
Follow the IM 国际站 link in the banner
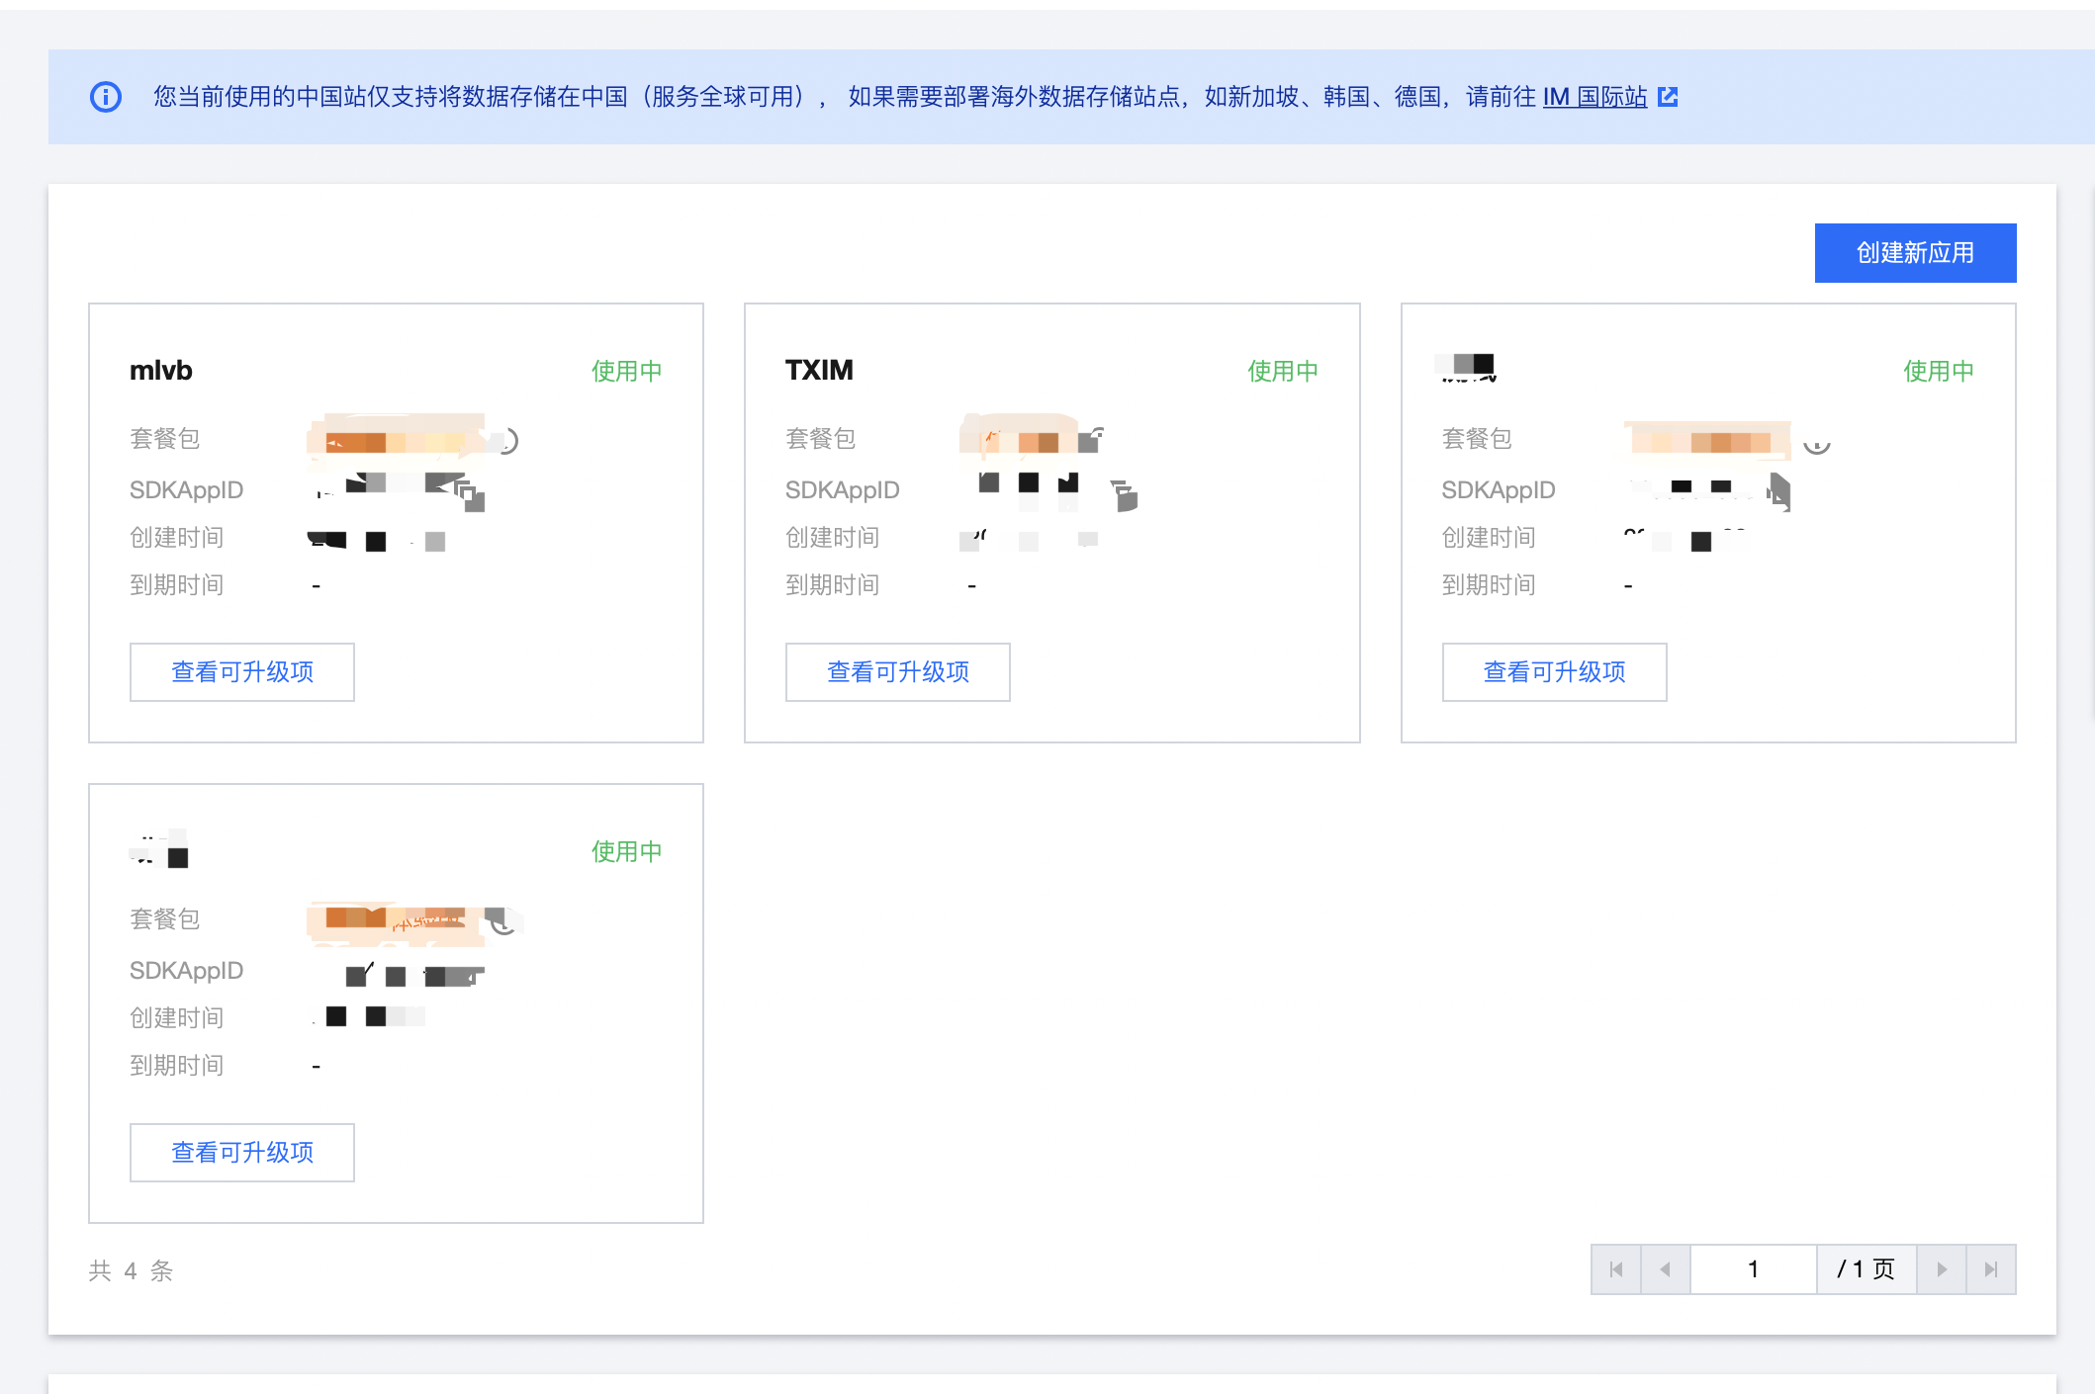[x=1594, y=96]
